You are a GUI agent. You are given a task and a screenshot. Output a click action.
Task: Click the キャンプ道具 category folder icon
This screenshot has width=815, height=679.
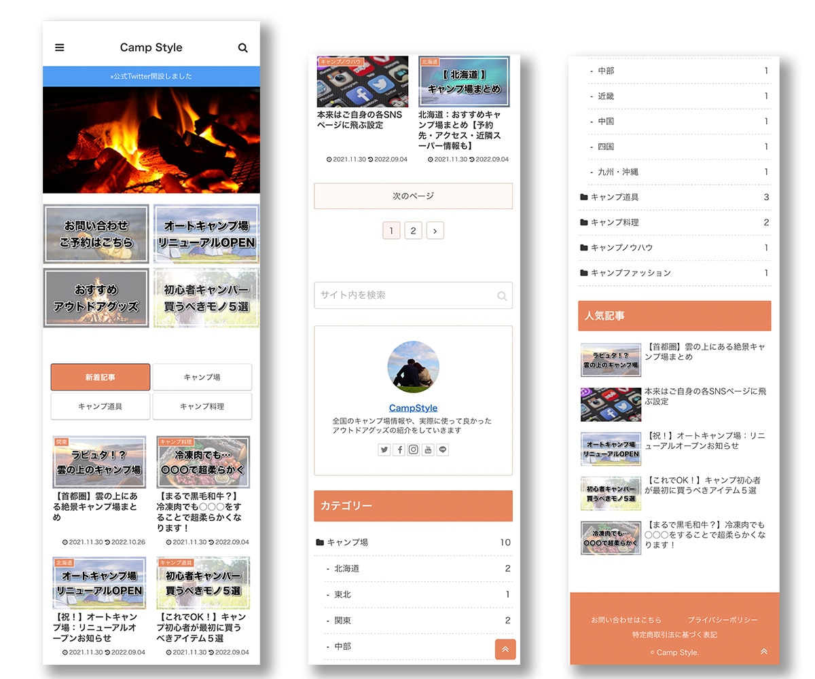584,197
